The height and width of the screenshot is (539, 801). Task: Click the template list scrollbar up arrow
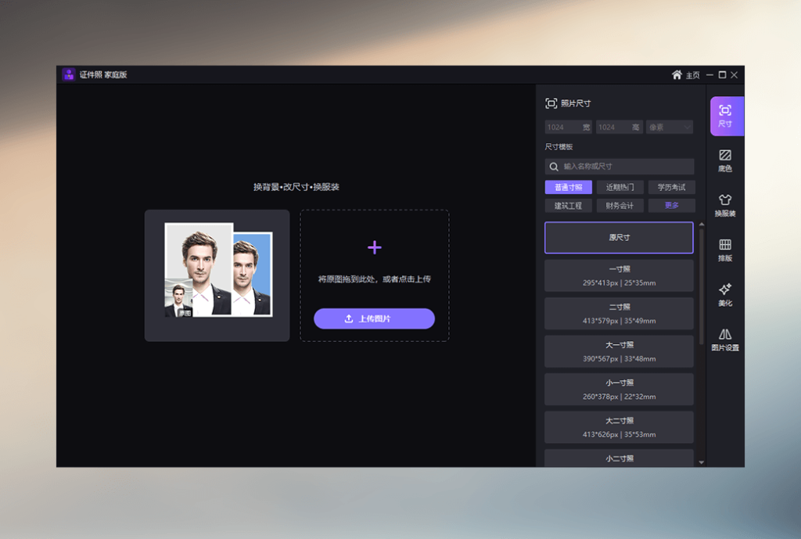[702, 225]
